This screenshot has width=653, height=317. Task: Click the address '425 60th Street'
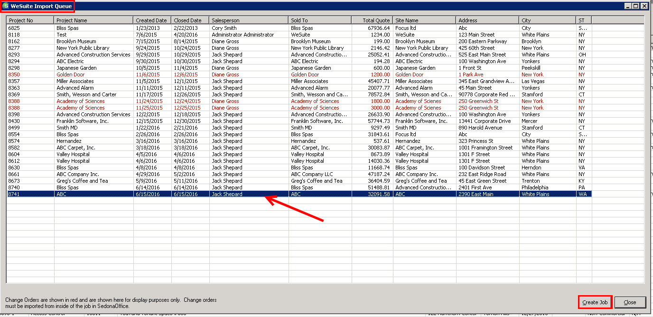(476, 48)
